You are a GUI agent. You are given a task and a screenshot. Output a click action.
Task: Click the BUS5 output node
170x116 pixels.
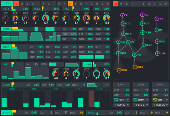[x=134, y=67]
